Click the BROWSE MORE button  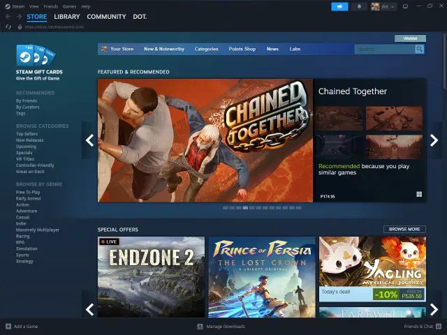click(x=404, y=230)
